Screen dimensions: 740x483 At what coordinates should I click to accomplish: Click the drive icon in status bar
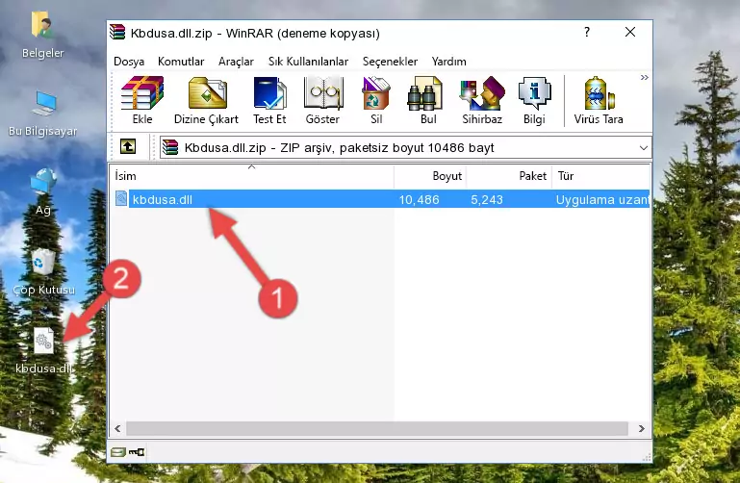pyautogui.click(x=118, y=452)
